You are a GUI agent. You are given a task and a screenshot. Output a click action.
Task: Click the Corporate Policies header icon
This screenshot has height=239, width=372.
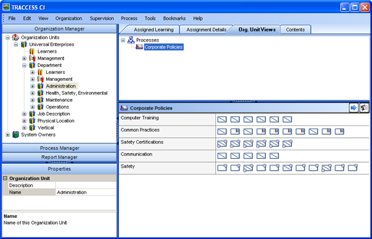point(124,108)
